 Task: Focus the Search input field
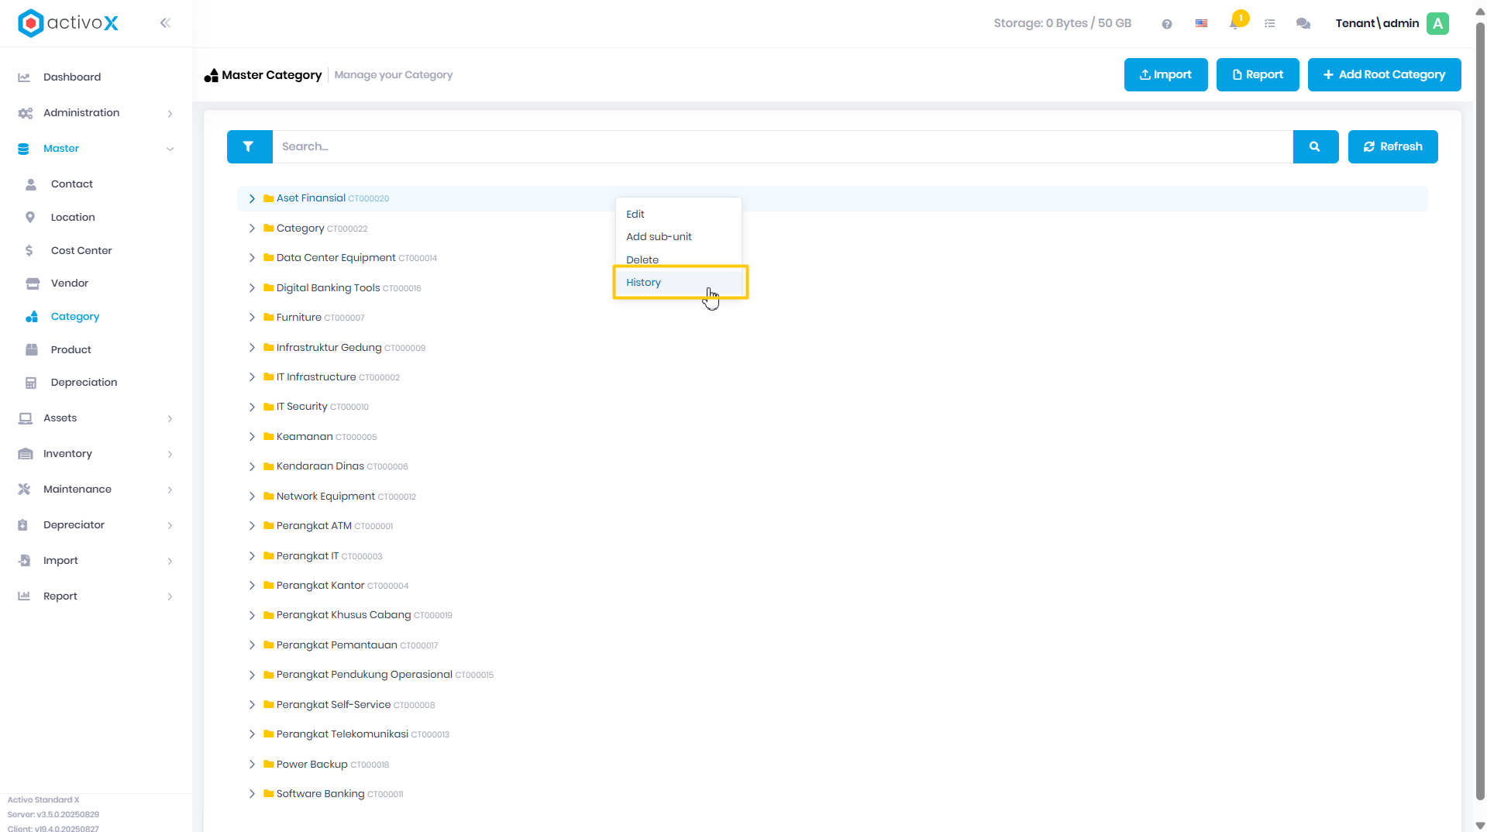click(x=782, y=146)
